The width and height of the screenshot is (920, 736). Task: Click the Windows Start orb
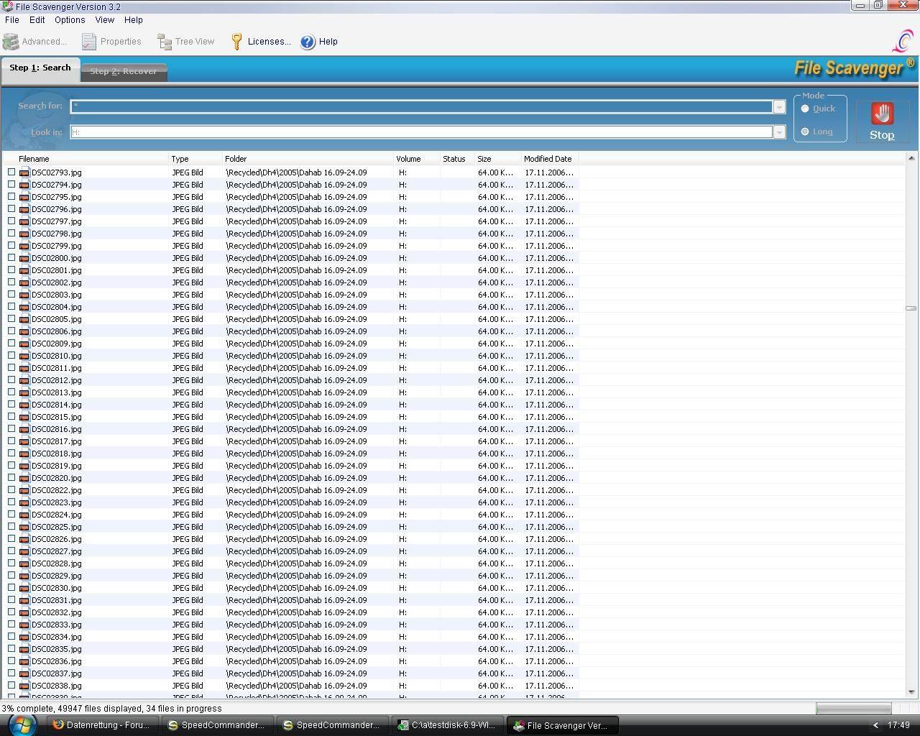[22, 724]
